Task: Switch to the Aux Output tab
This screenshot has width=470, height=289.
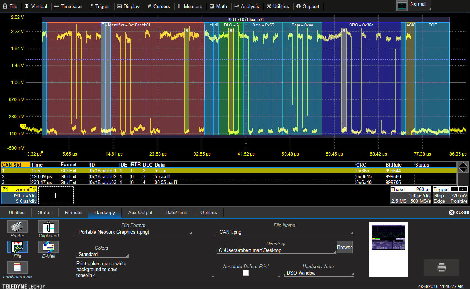Action: (x=140, y=213)
